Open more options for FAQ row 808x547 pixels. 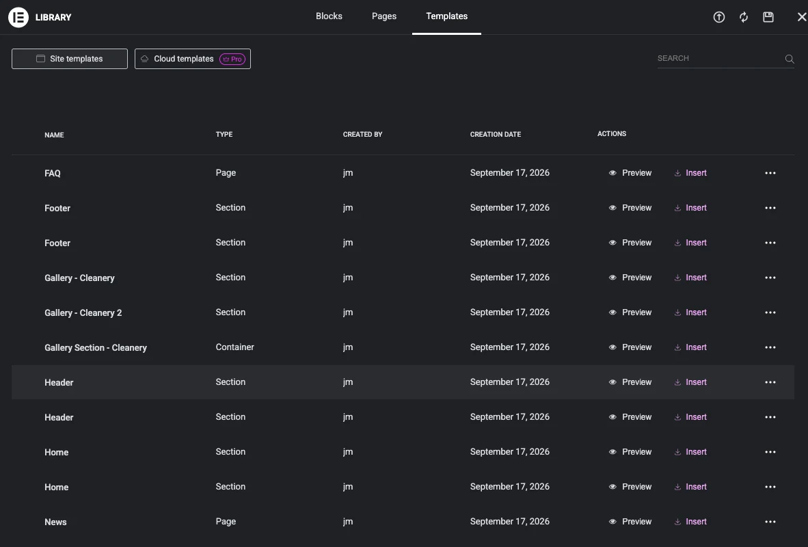[x=770, y=173]
